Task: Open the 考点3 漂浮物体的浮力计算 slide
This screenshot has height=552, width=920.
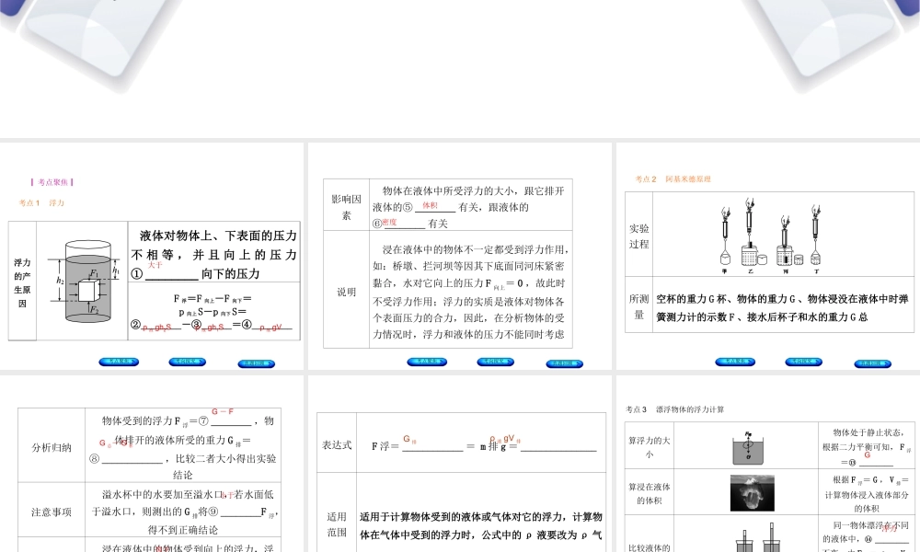Action: (x=768, y=464)
